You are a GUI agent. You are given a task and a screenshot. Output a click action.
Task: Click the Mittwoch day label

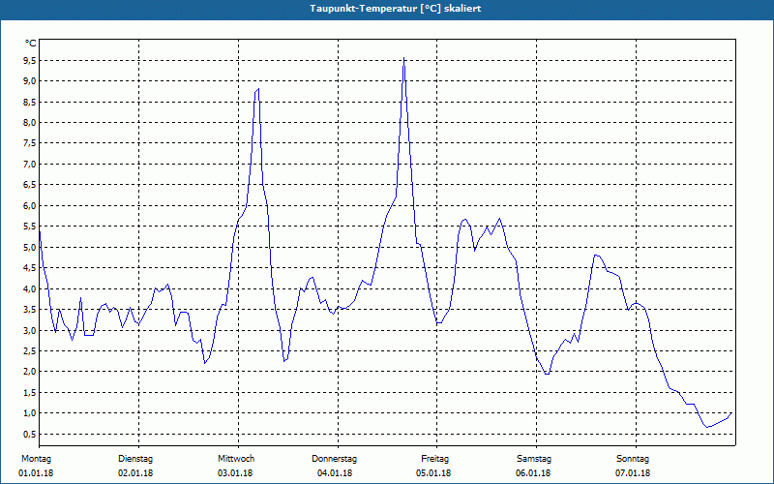pyautogui.click(x=236, y=459)
